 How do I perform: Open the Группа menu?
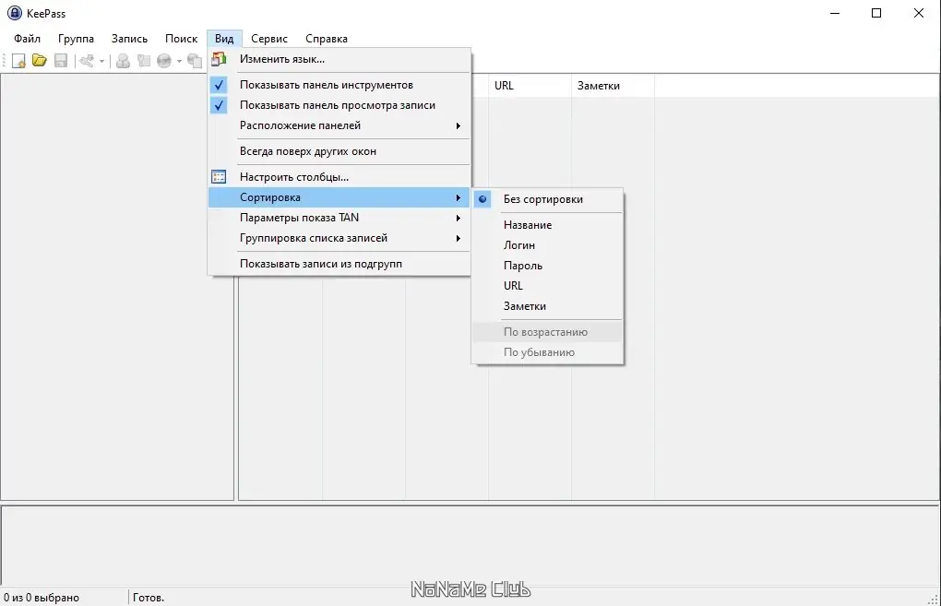point(76,39)
